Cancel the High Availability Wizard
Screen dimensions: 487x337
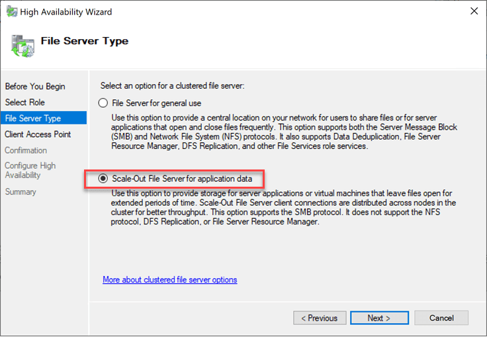tap(441, 318)
